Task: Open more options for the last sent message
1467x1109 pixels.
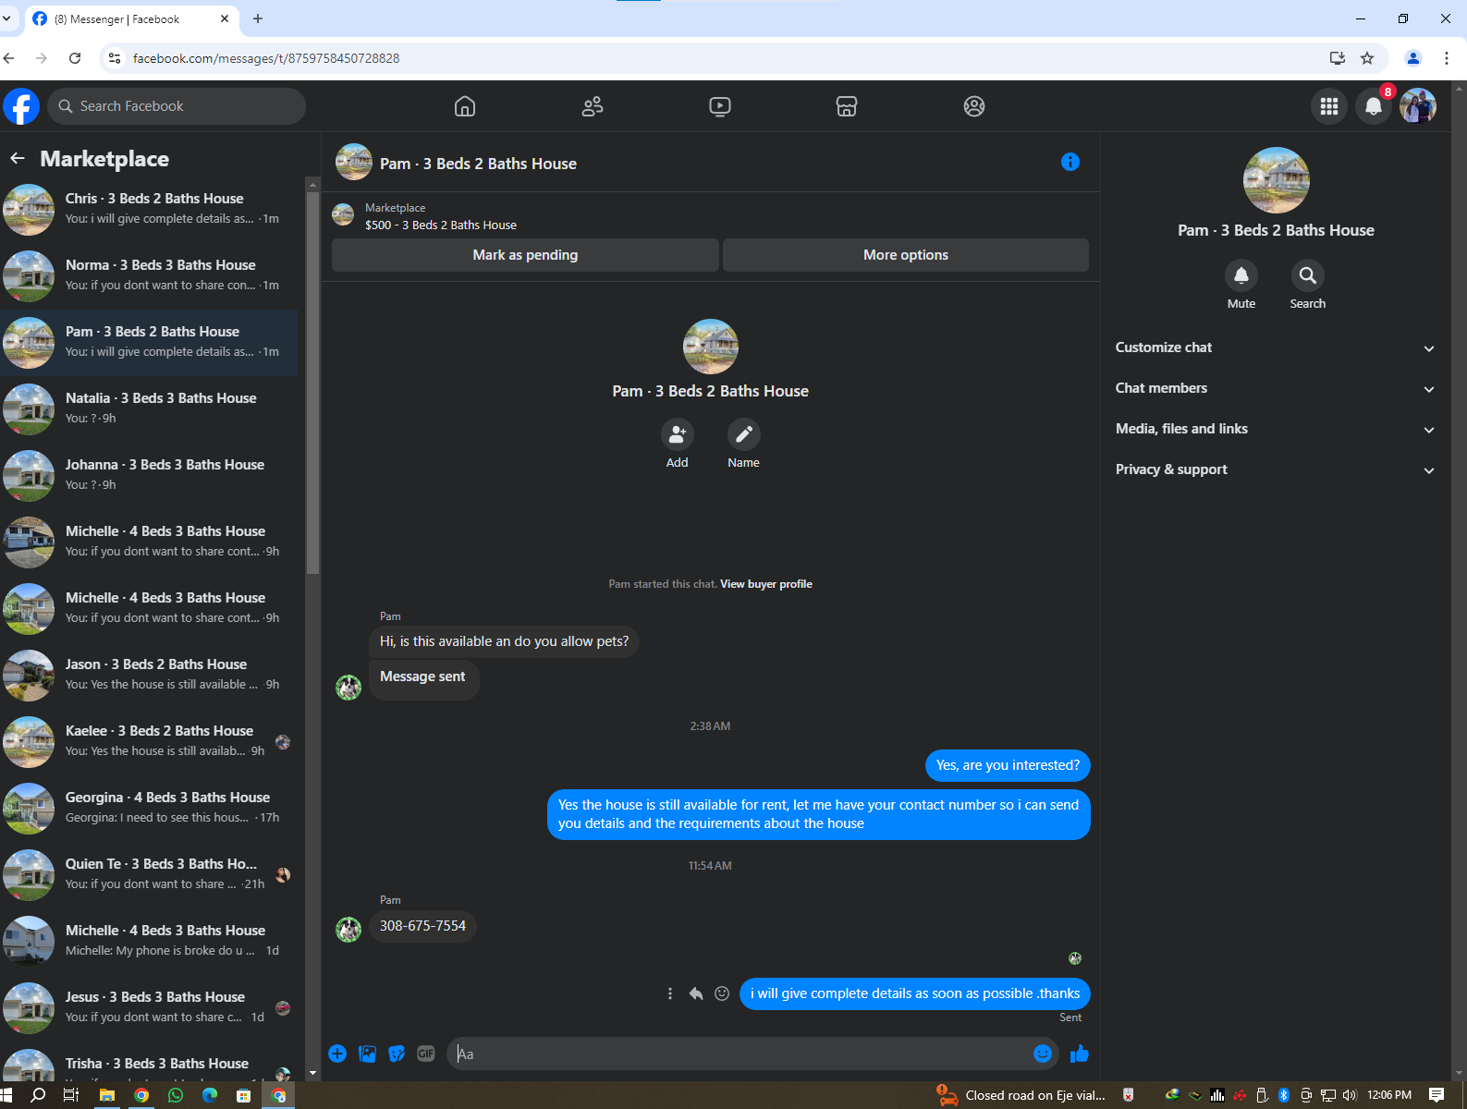Action: click(670, 993)
